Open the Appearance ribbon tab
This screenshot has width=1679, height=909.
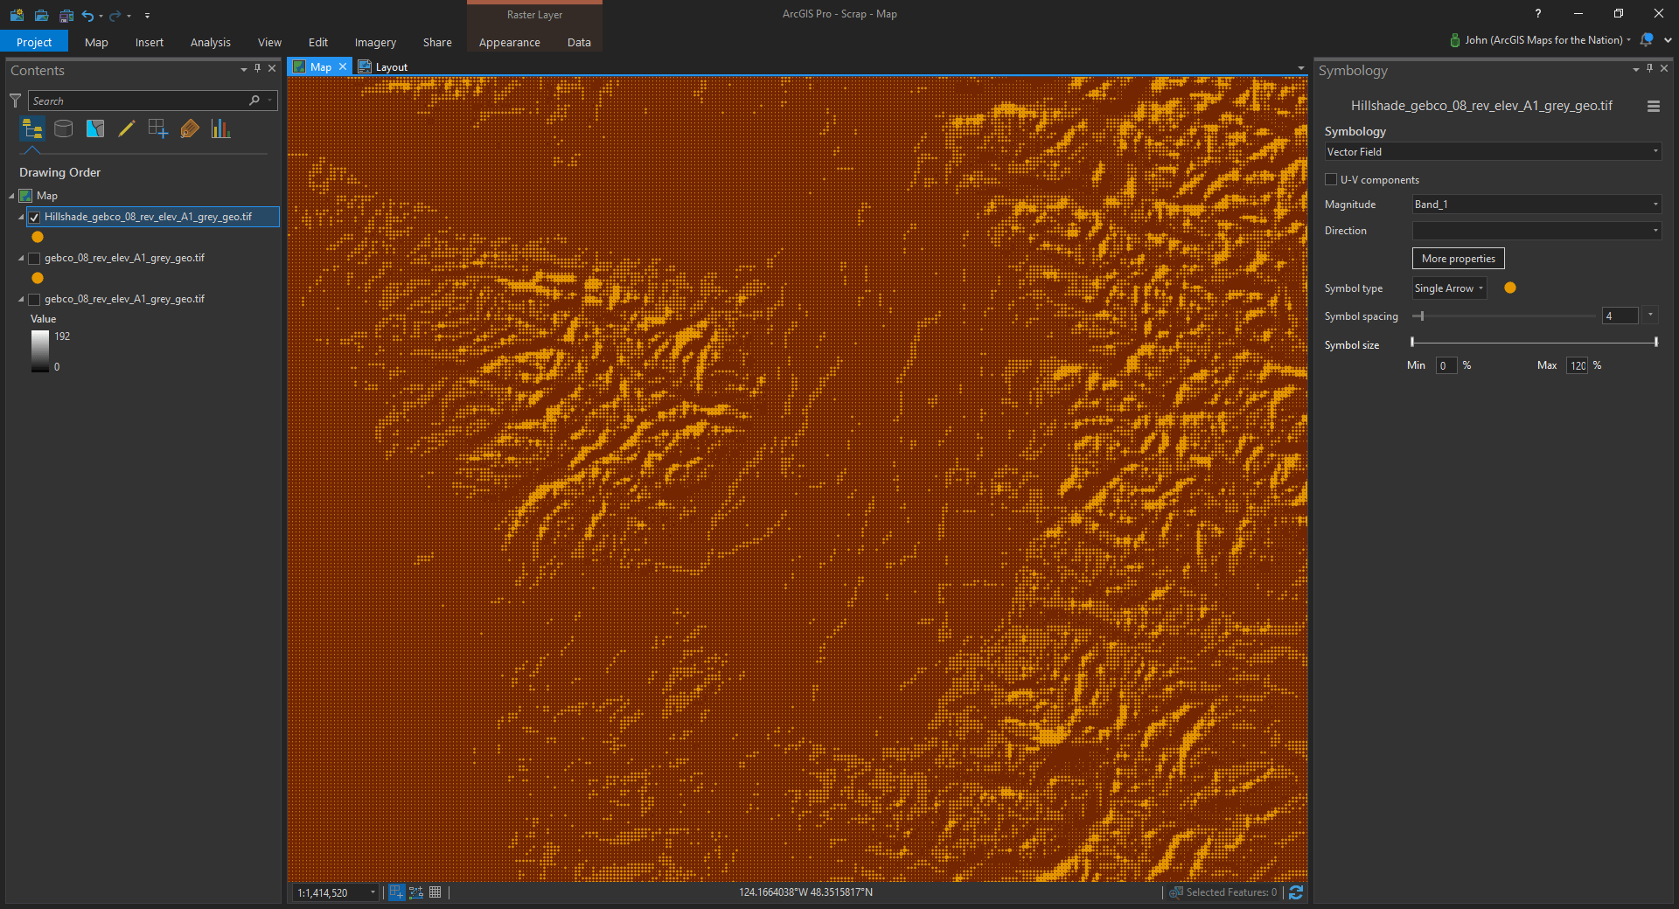[510, 42]
